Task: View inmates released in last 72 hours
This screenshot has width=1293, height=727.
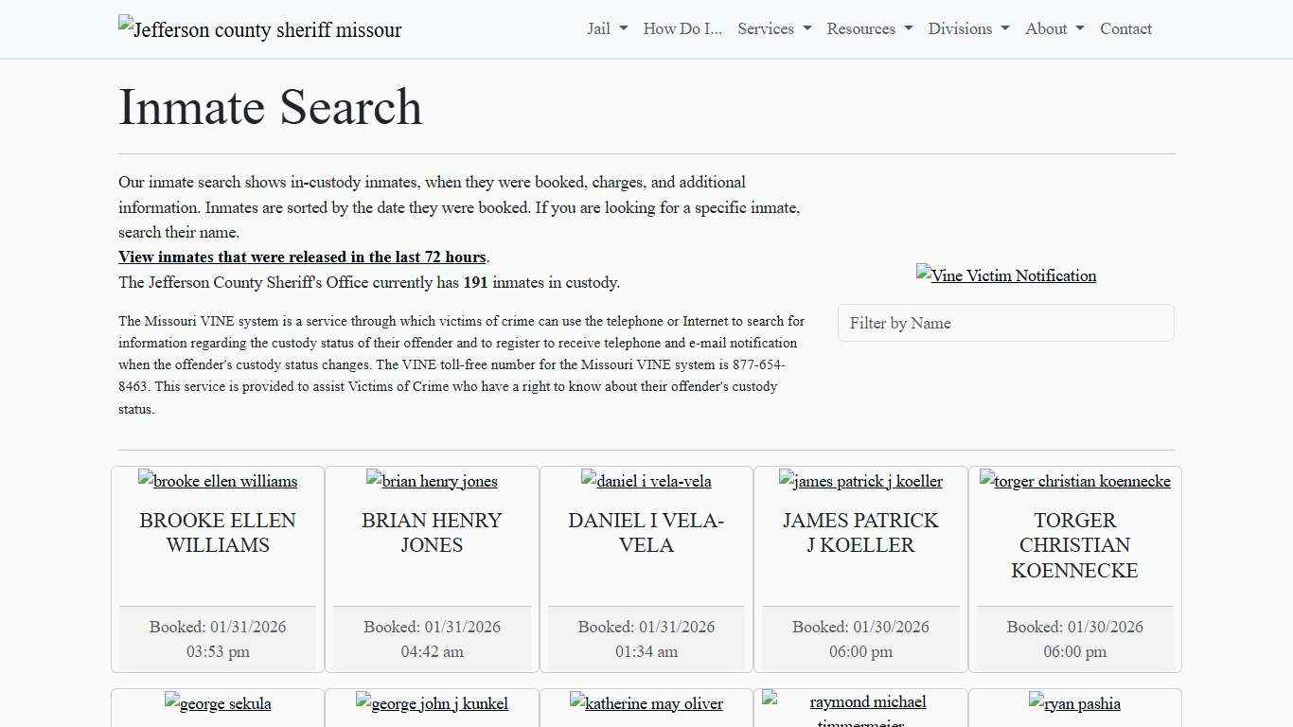Action: [x=302, y=257]
